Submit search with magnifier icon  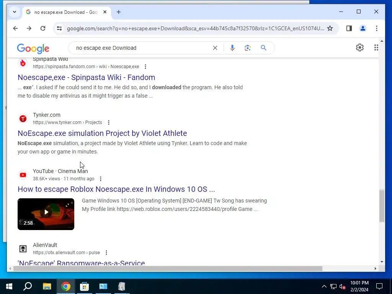pos(263,48)
